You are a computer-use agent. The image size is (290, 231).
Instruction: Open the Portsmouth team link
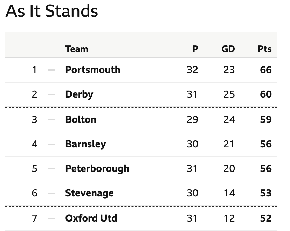93,70
